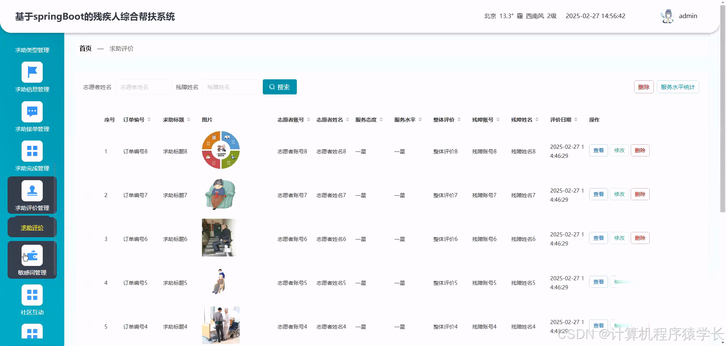This screenshot has width=726, height=346.
Task: Sort the 评价日期 column
Action: tap(576, 119)
